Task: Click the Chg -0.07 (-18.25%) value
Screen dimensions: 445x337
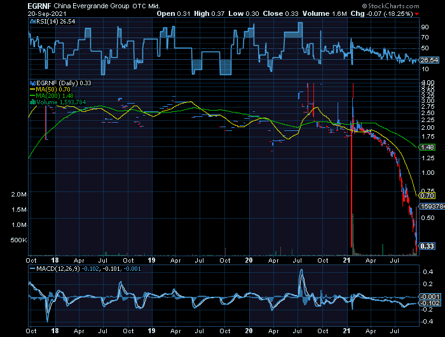Action: (x=381, y=13)
